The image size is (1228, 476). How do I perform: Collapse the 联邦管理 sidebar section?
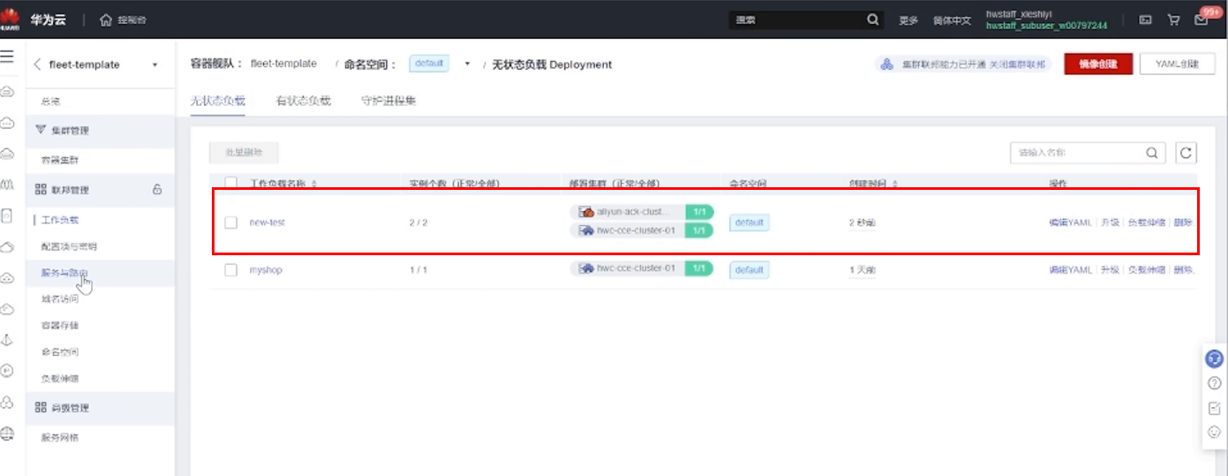coord(101,190)
